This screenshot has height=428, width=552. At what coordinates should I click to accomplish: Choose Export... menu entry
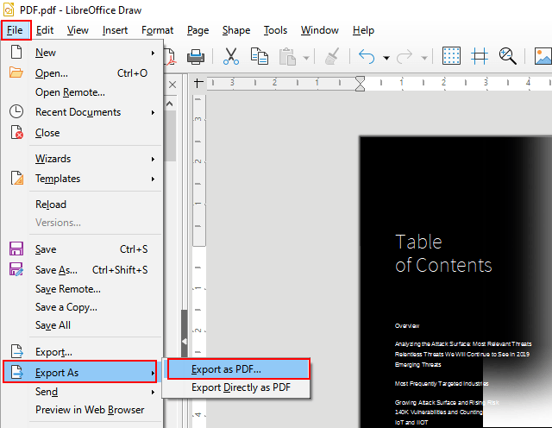click(81, 351)
